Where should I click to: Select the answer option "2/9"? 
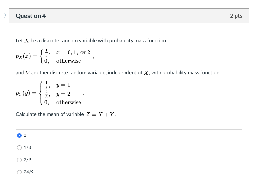[20, 160]
